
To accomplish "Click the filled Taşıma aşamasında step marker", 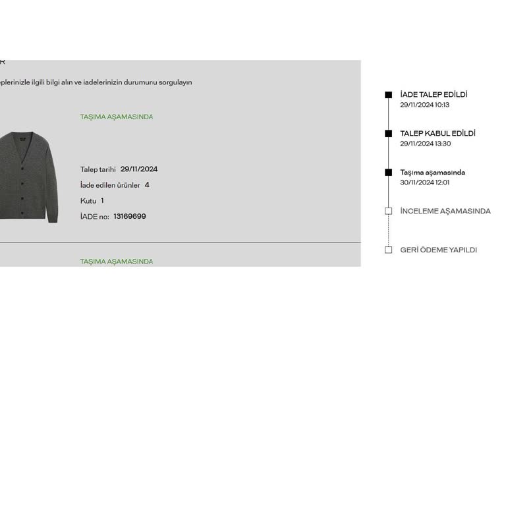I will click(x=388, y=173).
